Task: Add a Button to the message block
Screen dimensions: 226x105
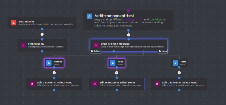Action: [x=95, y=51]
